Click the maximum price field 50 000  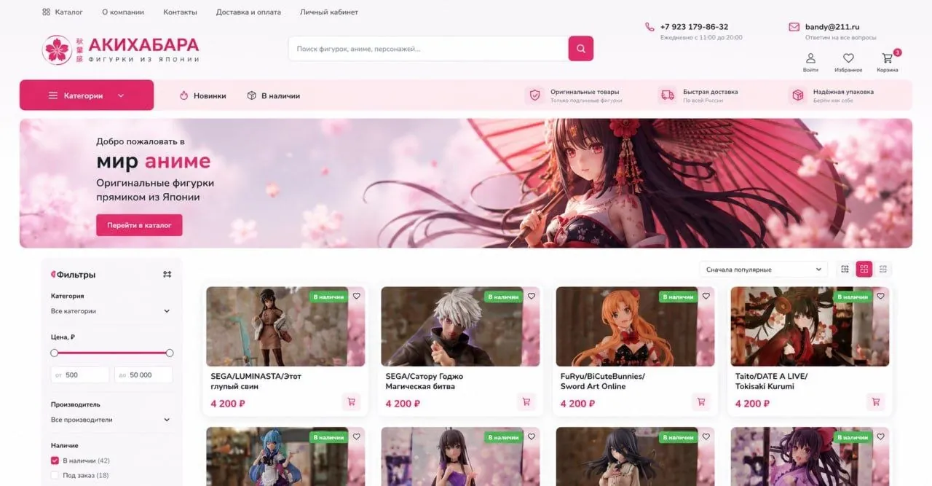pyautogui.click(x=143, y=375)
